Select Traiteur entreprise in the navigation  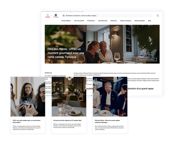point(125,21)
